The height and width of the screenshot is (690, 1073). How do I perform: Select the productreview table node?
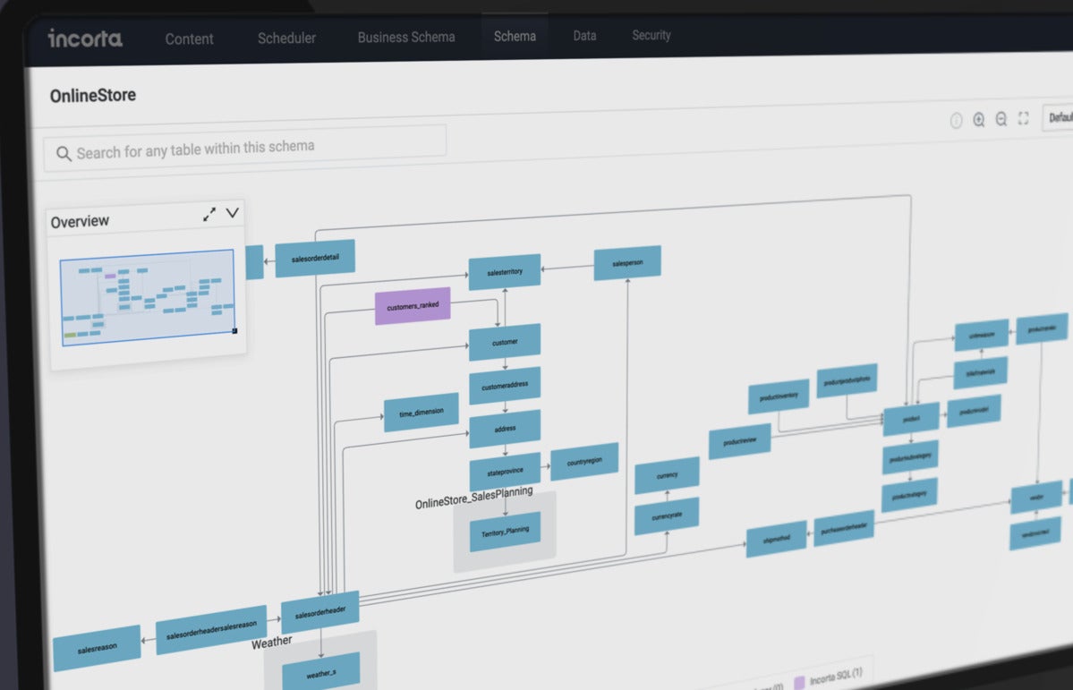[740, 441]
